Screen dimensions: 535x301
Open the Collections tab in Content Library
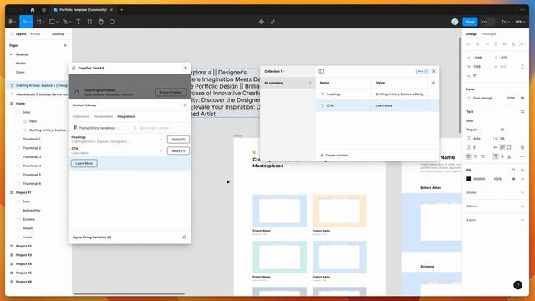81,117
